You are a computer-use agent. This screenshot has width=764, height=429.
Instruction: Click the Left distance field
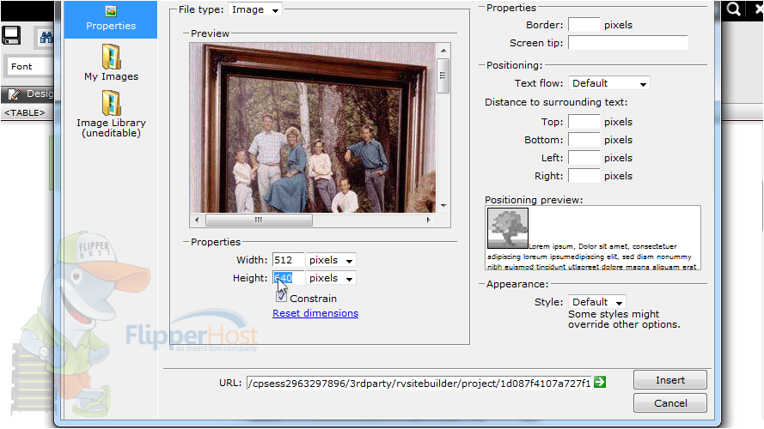tap(584, 158)
